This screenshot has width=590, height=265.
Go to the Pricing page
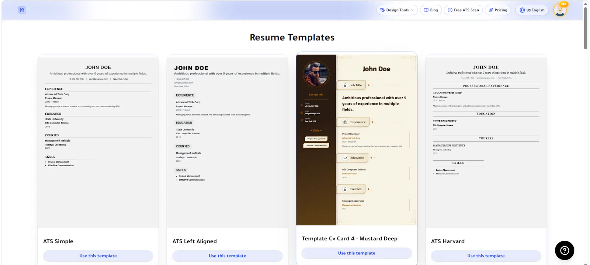[x=498, y=10]
